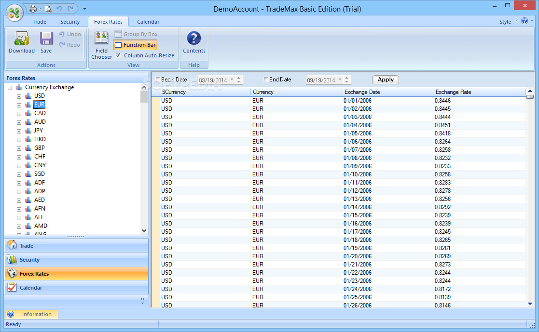Open the Information tab at bottom
Image resolution: width=539 pixels, height=332 pixels.
(x=32, y=314)
